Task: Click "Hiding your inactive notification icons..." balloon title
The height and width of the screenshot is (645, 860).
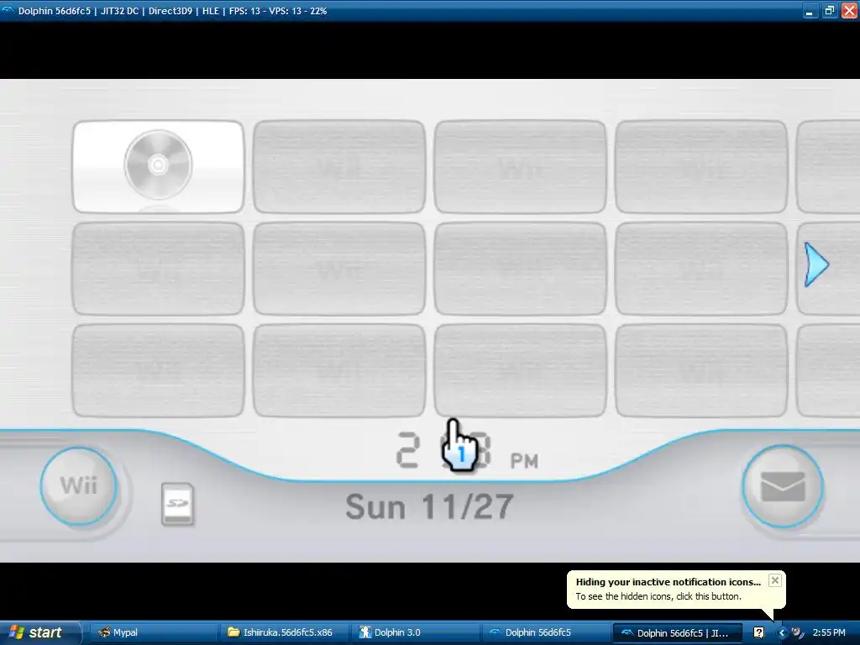Action: pos(668,582)
